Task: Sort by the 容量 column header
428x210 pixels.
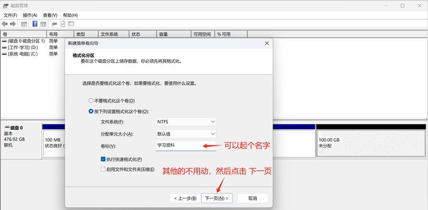Action: click(x=174, y=34)
